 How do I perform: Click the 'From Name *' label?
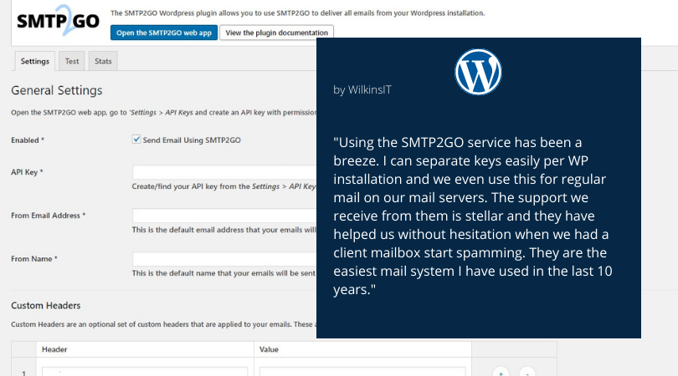(x=34, y=259)
